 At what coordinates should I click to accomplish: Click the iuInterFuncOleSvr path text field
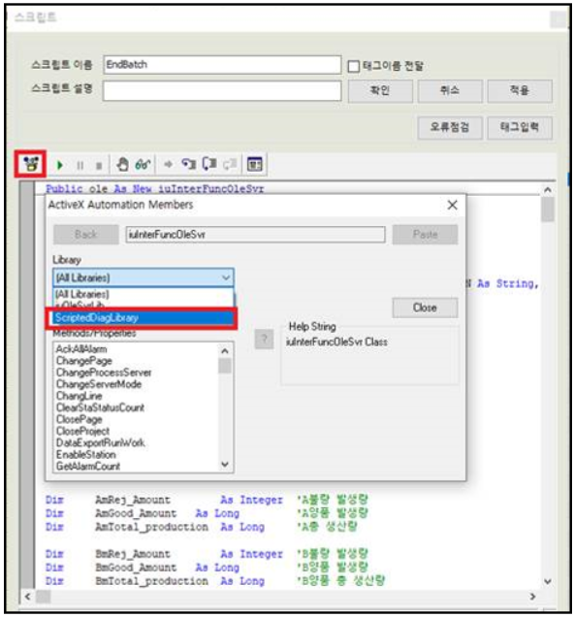click(x=256, y=235)
